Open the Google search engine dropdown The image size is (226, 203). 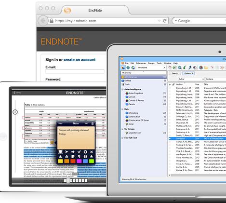coord(176,21)
